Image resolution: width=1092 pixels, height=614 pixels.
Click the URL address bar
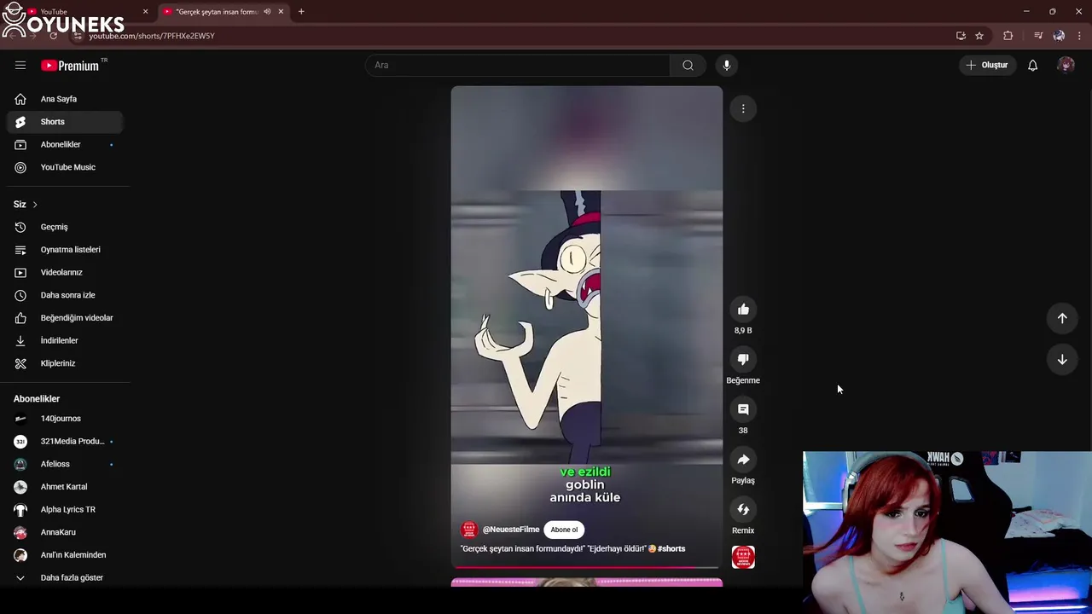point(512,36)
